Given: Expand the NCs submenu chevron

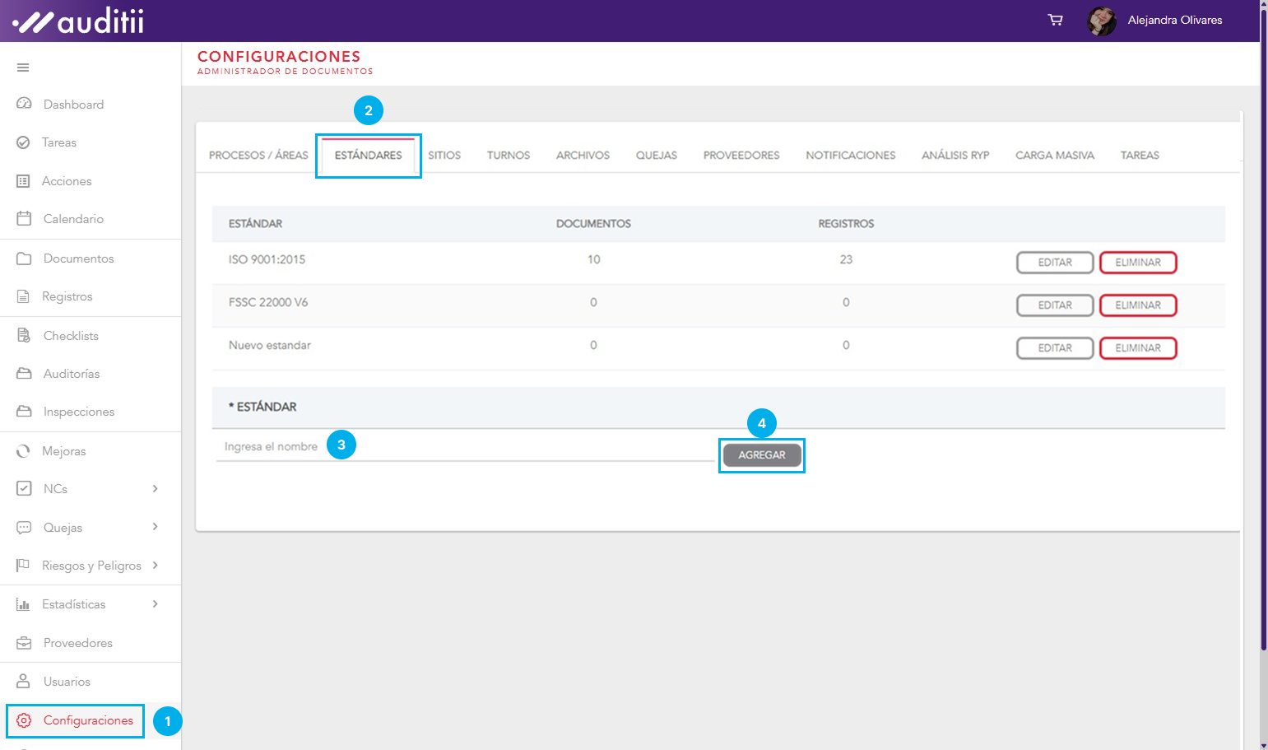Looking at the screenshot, I should coord(156,489).
